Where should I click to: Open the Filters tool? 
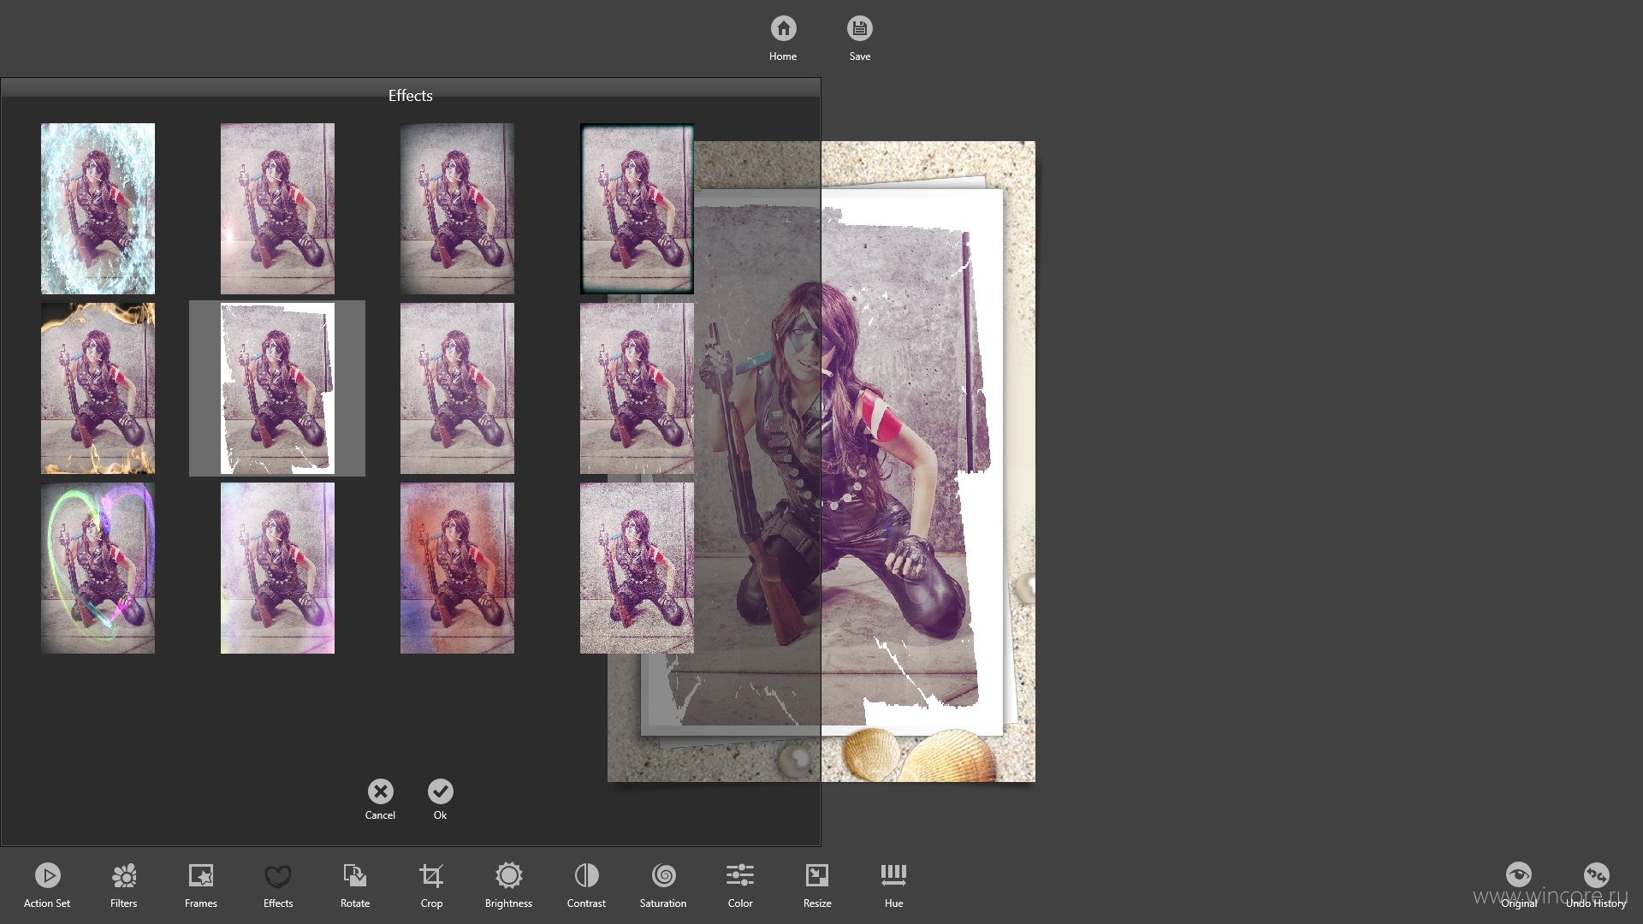(x=124, y=885)
